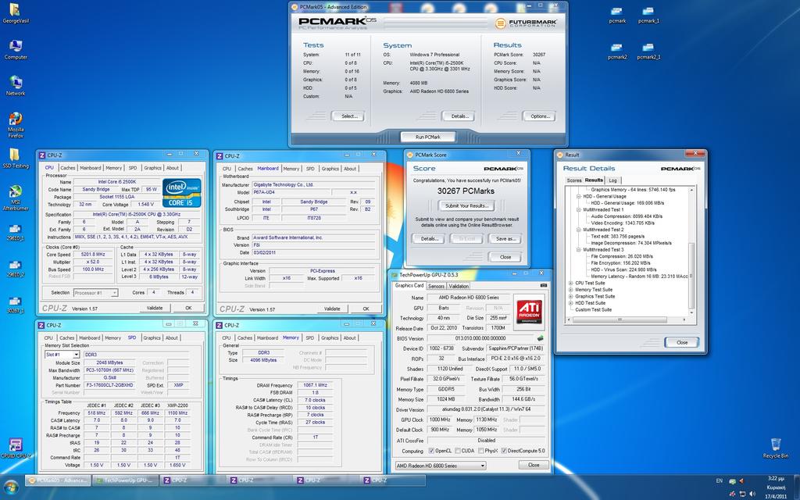Click the EN language indicator in the taskbar
This screenshot has width=800, height=500.
pyautogui.click(x=720, y=480)
